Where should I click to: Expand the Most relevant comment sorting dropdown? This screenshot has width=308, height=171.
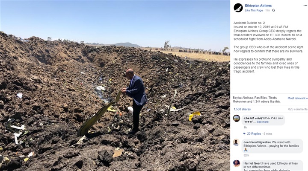pyautogui.click(x=298, y=98)
